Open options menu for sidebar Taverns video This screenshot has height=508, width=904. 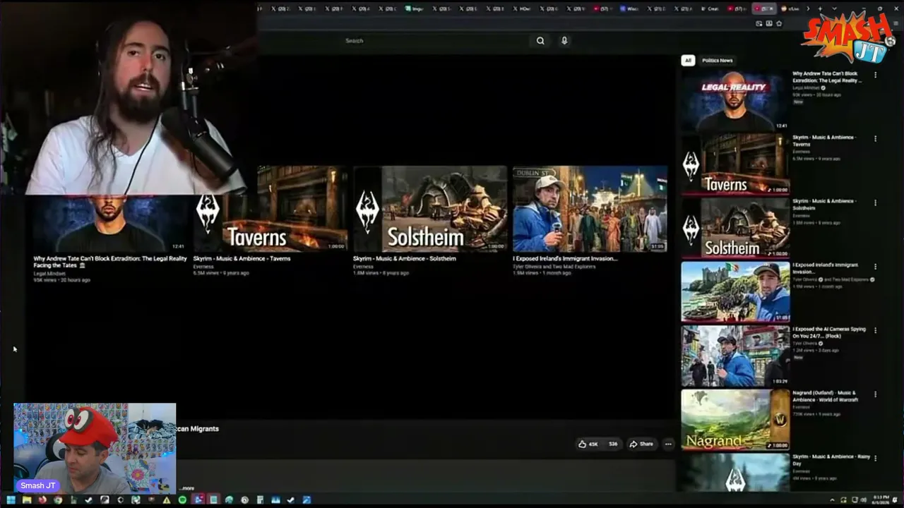pyautogui.click(x=875, y=139)
